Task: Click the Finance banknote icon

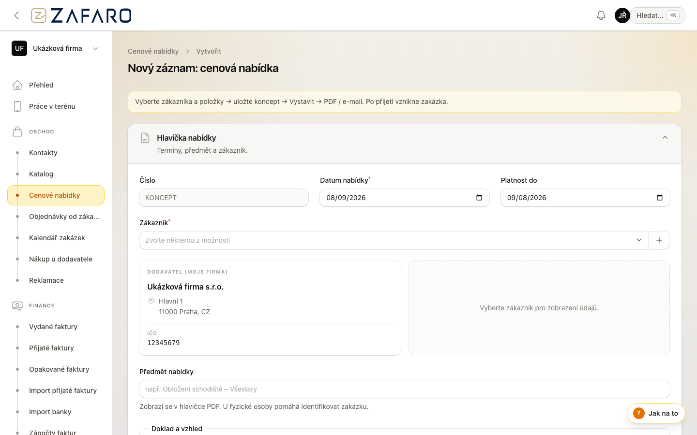Action: tap(17, 305)
